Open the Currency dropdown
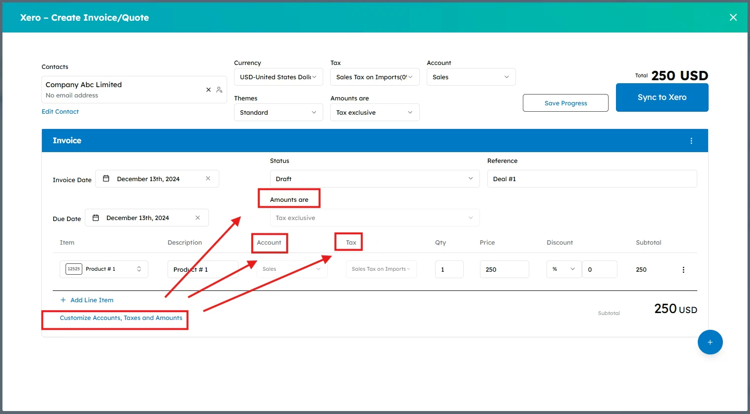Image resolution: width=750 pixels, height=414 pixels. click(x=278, y=77)
